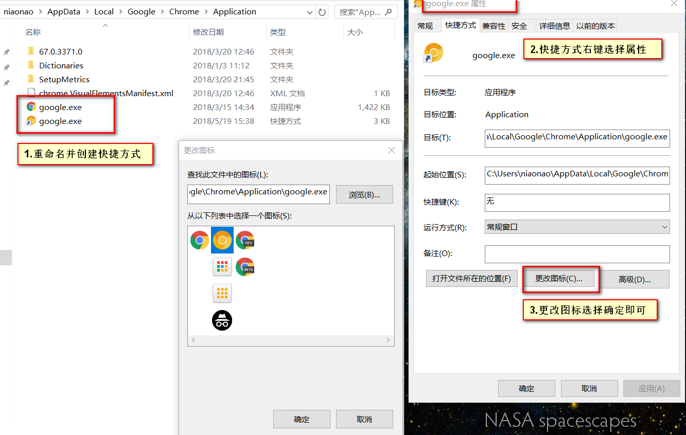Refresh the Explorer address bar
Viewport: 686px width, 435px height.
point(323,12)
